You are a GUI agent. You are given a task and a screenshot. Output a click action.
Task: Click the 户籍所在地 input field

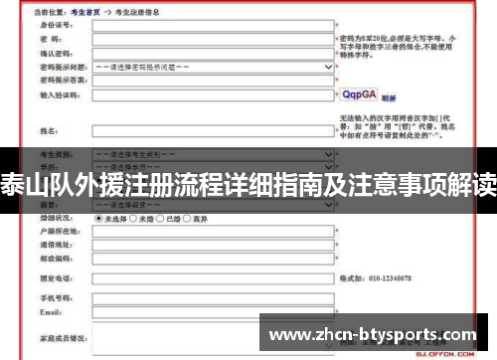coord(213,232)
